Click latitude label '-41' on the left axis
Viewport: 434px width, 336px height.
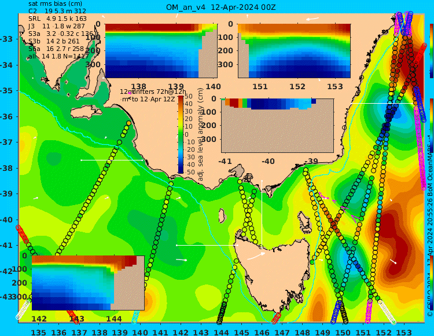6,246
